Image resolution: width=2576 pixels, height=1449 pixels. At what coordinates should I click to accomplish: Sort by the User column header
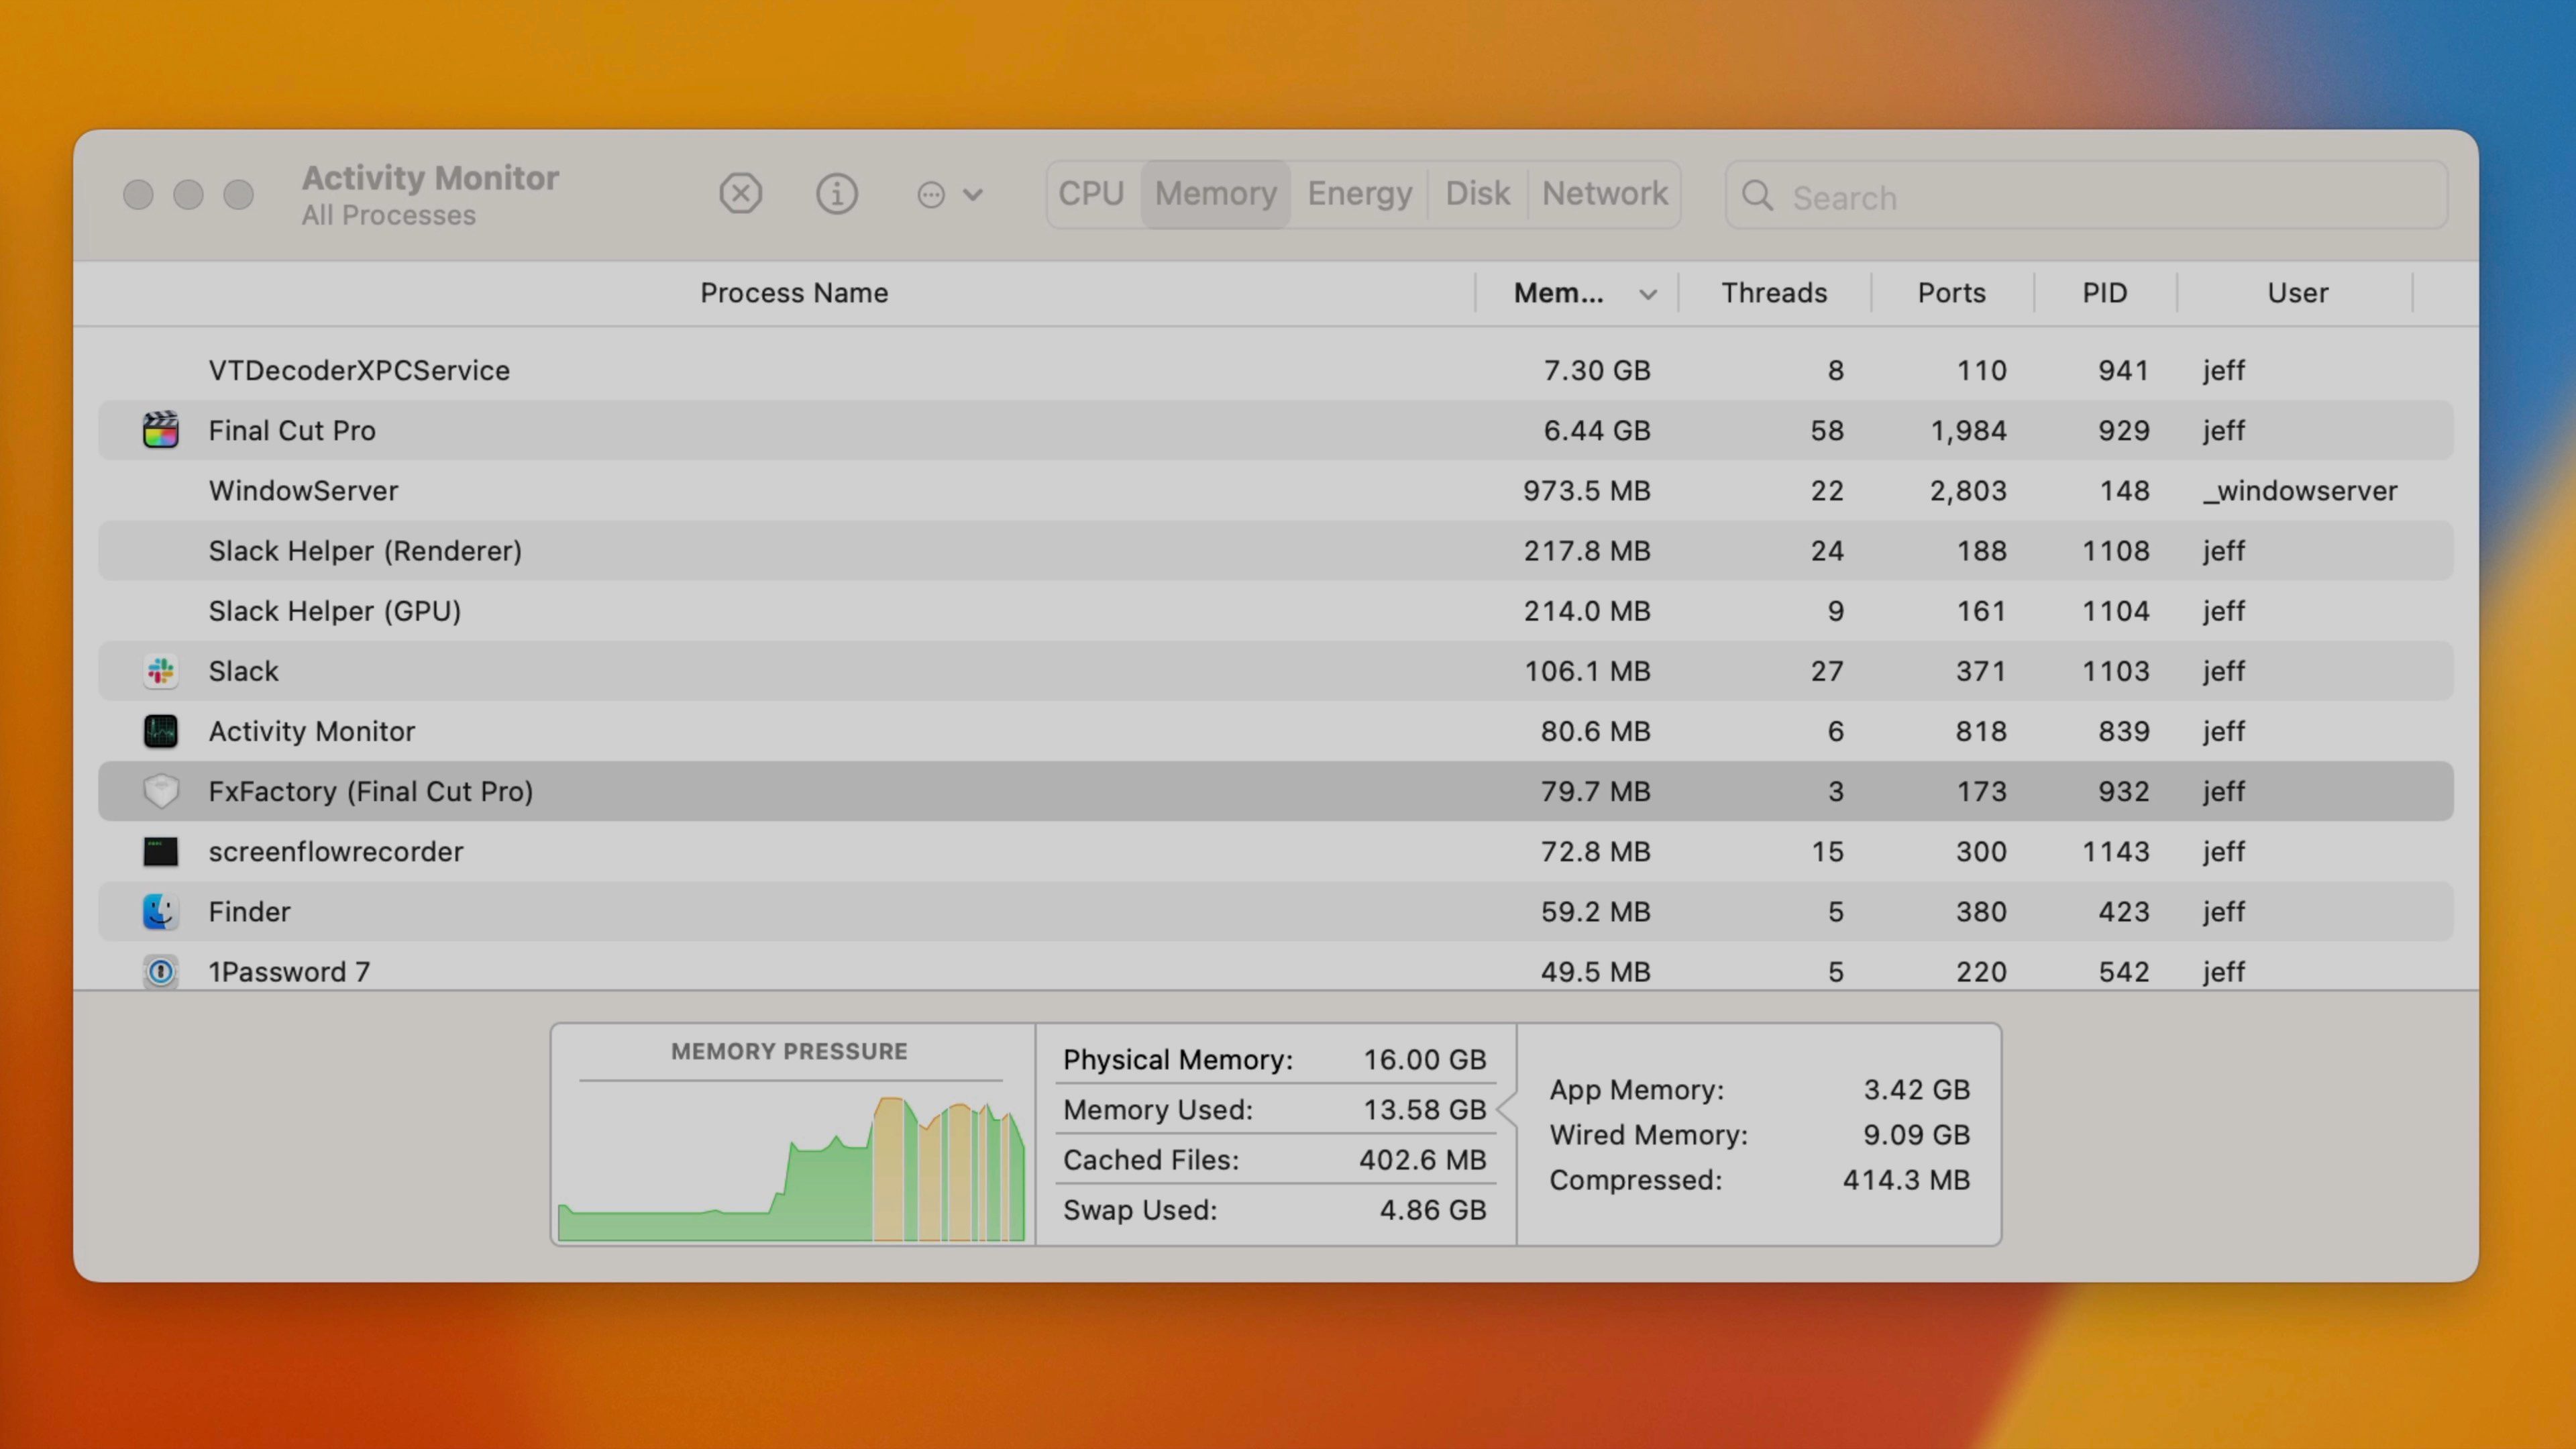pos(2297,293)
